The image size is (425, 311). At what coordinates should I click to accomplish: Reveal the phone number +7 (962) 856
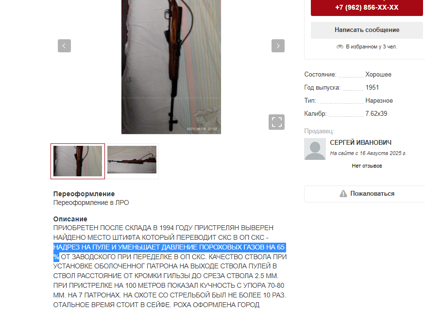(x=367, y=7)
